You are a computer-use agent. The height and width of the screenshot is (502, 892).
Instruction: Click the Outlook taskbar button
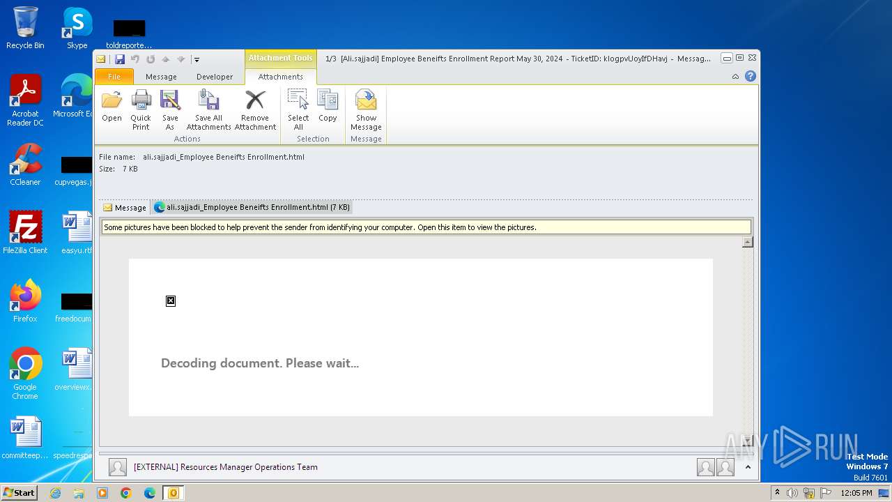[174, 493]
